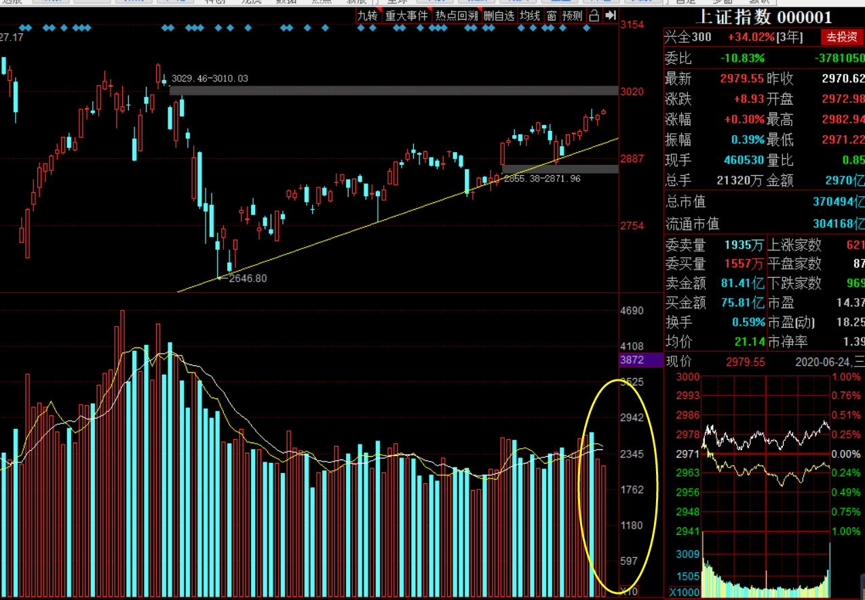Viewport: 865px width, 600px height.
Task: Click the 量比 0.85 value
Action: [x=853, y=160]
